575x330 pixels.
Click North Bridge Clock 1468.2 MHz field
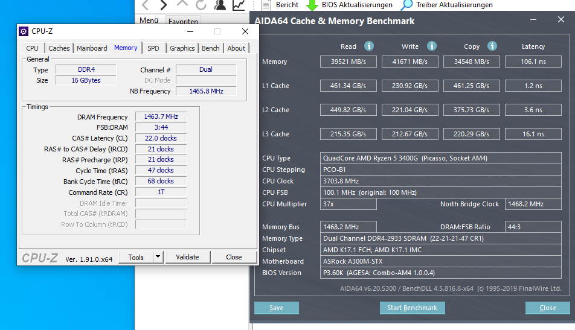(x=533, y=204)
